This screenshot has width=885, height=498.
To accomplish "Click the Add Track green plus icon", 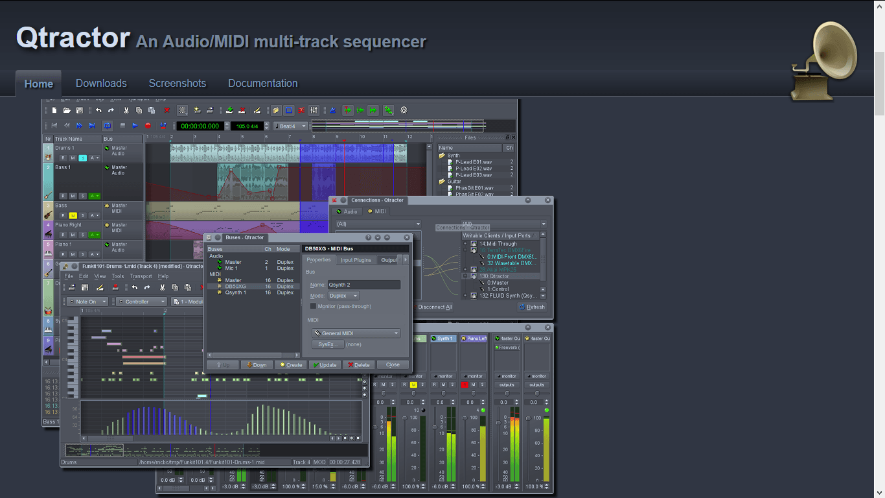I will pos(229,110).
